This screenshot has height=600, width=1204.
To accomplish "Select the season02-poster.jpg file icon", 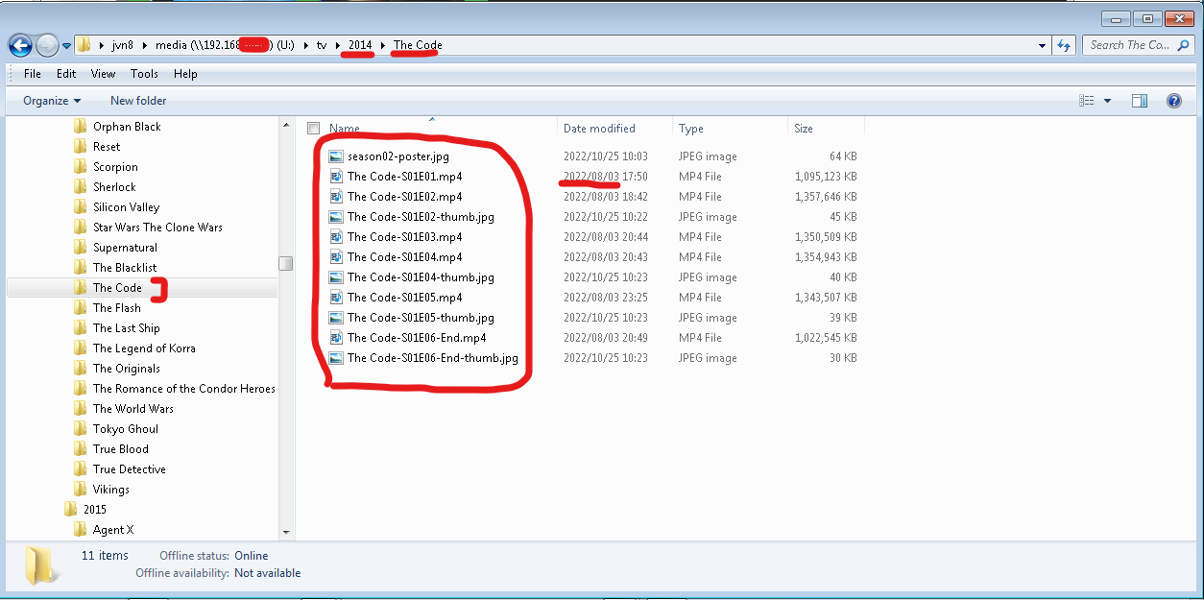I will click(x=335, y=156).
